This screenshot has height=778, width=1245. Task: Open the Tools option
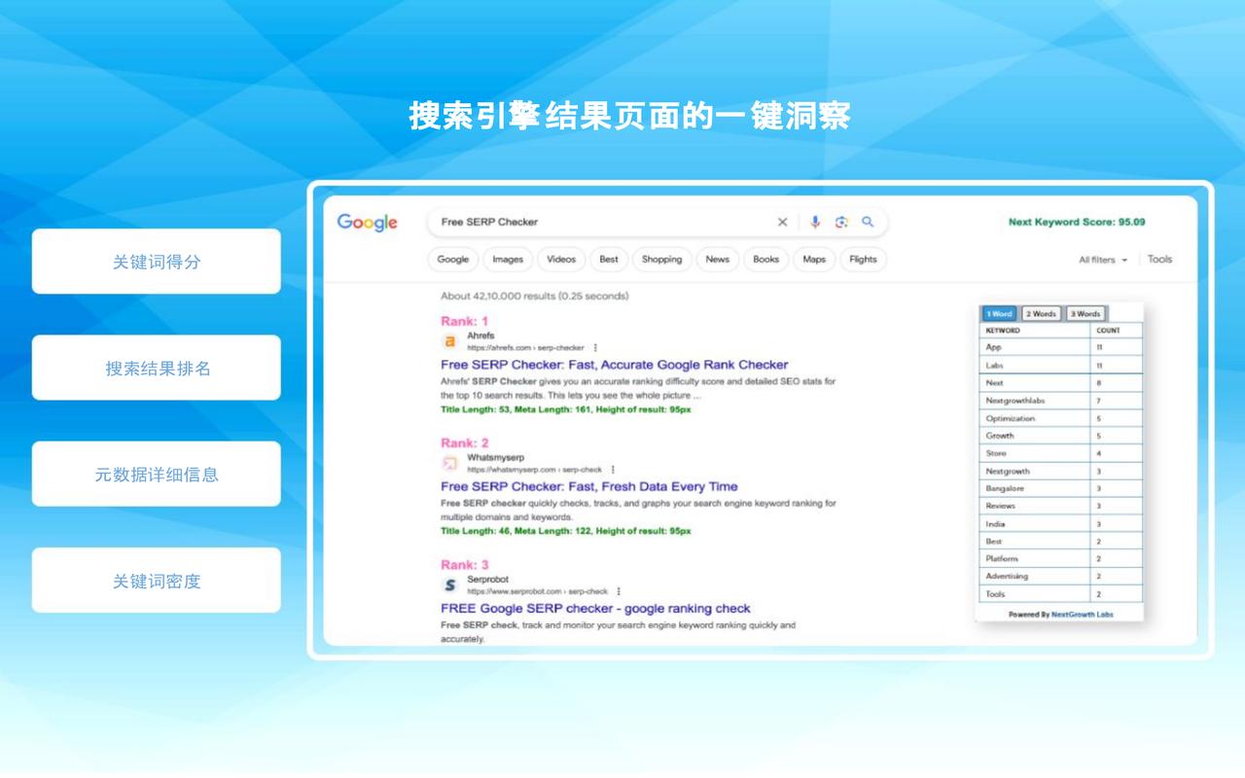(x=1159, y=259)
